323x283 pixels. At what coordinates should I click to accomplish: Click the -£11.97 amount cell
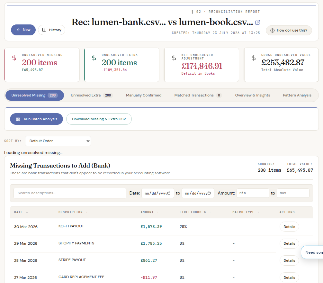pos(149,278)
